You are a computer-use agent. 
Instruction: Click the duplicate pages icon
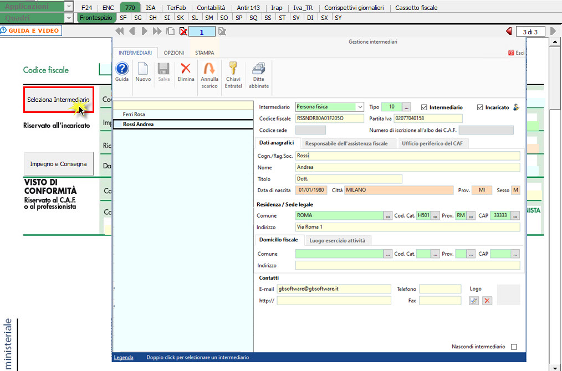click(171, 31)
